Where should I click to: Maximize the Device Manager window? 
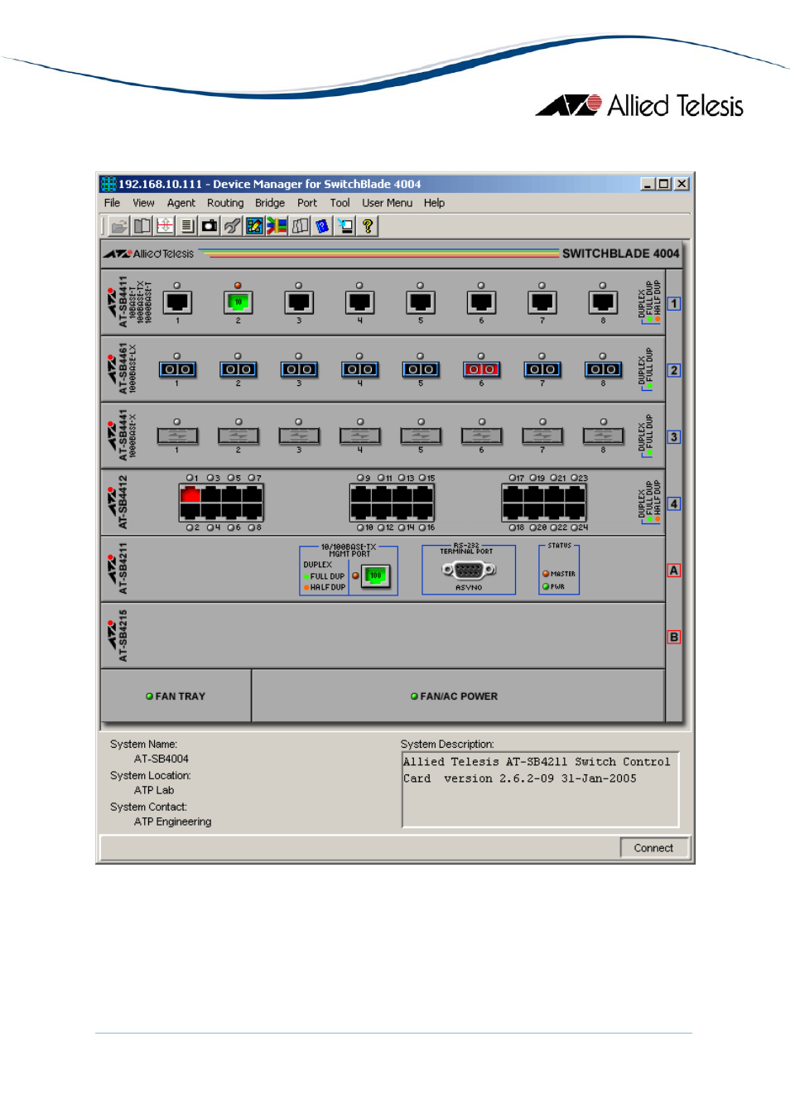(664, 184)
